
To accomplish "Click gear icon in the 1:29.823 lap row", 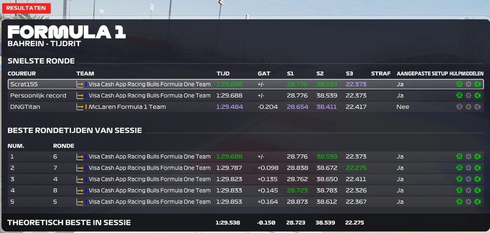I will 469,179.
